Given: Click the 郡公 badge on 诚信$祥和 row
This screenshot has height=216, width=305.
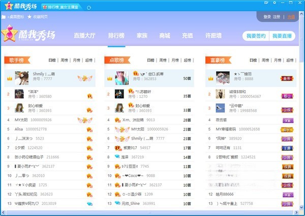Looking at the screenshot, I should (287, 96).
